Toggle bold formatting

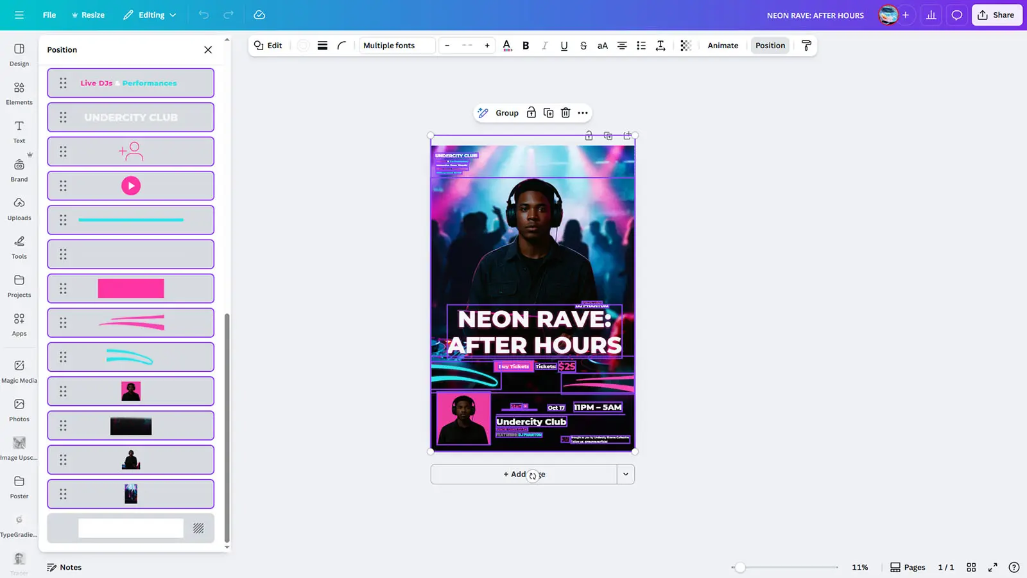[x=526, y=46]
